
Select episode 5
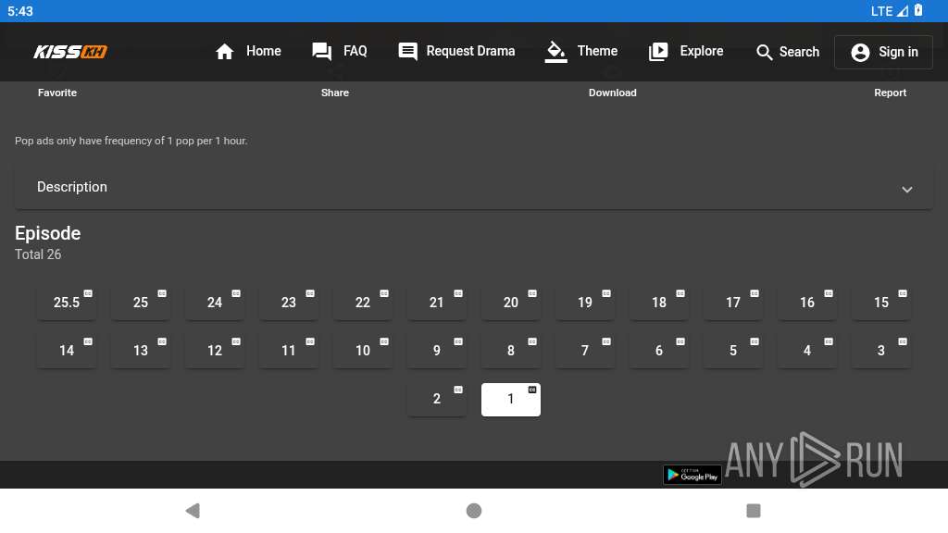pyautogui.click(x=733, y=351)
